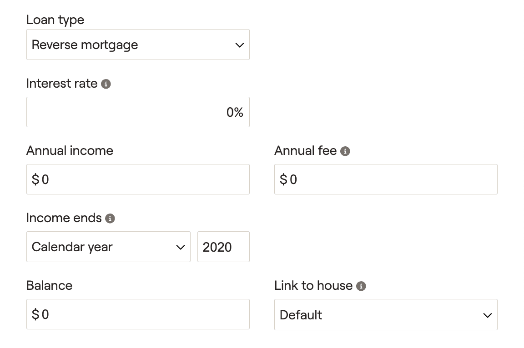
Task: Show the Annual fee info tooltip icon
Action: (x=345, y=151)
